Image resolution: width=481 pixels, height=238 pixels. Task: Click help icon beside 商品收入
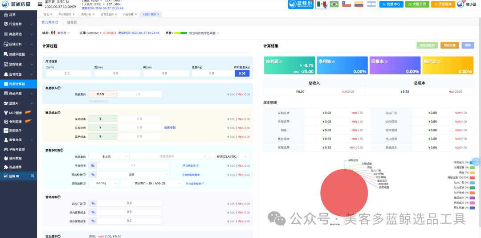pyautogui.click(x=59, y=88)
